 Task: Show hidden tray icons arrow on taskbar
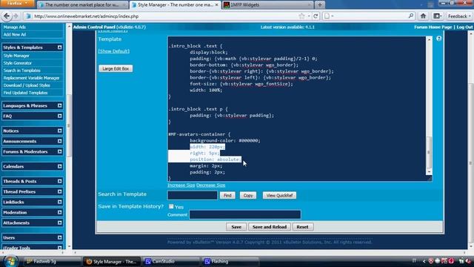[x=424, y=261]
